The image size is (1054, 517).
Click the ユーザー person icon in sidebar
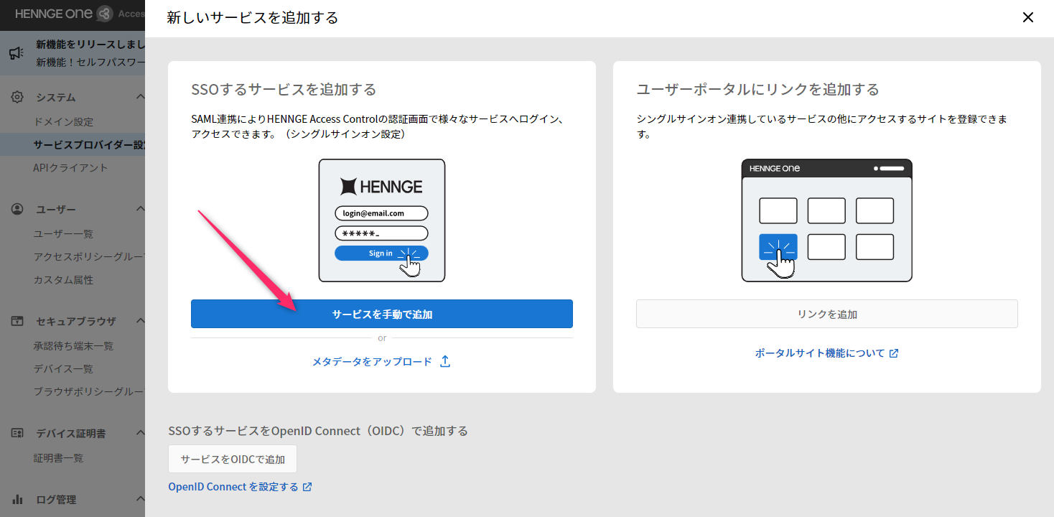[17, 209]
